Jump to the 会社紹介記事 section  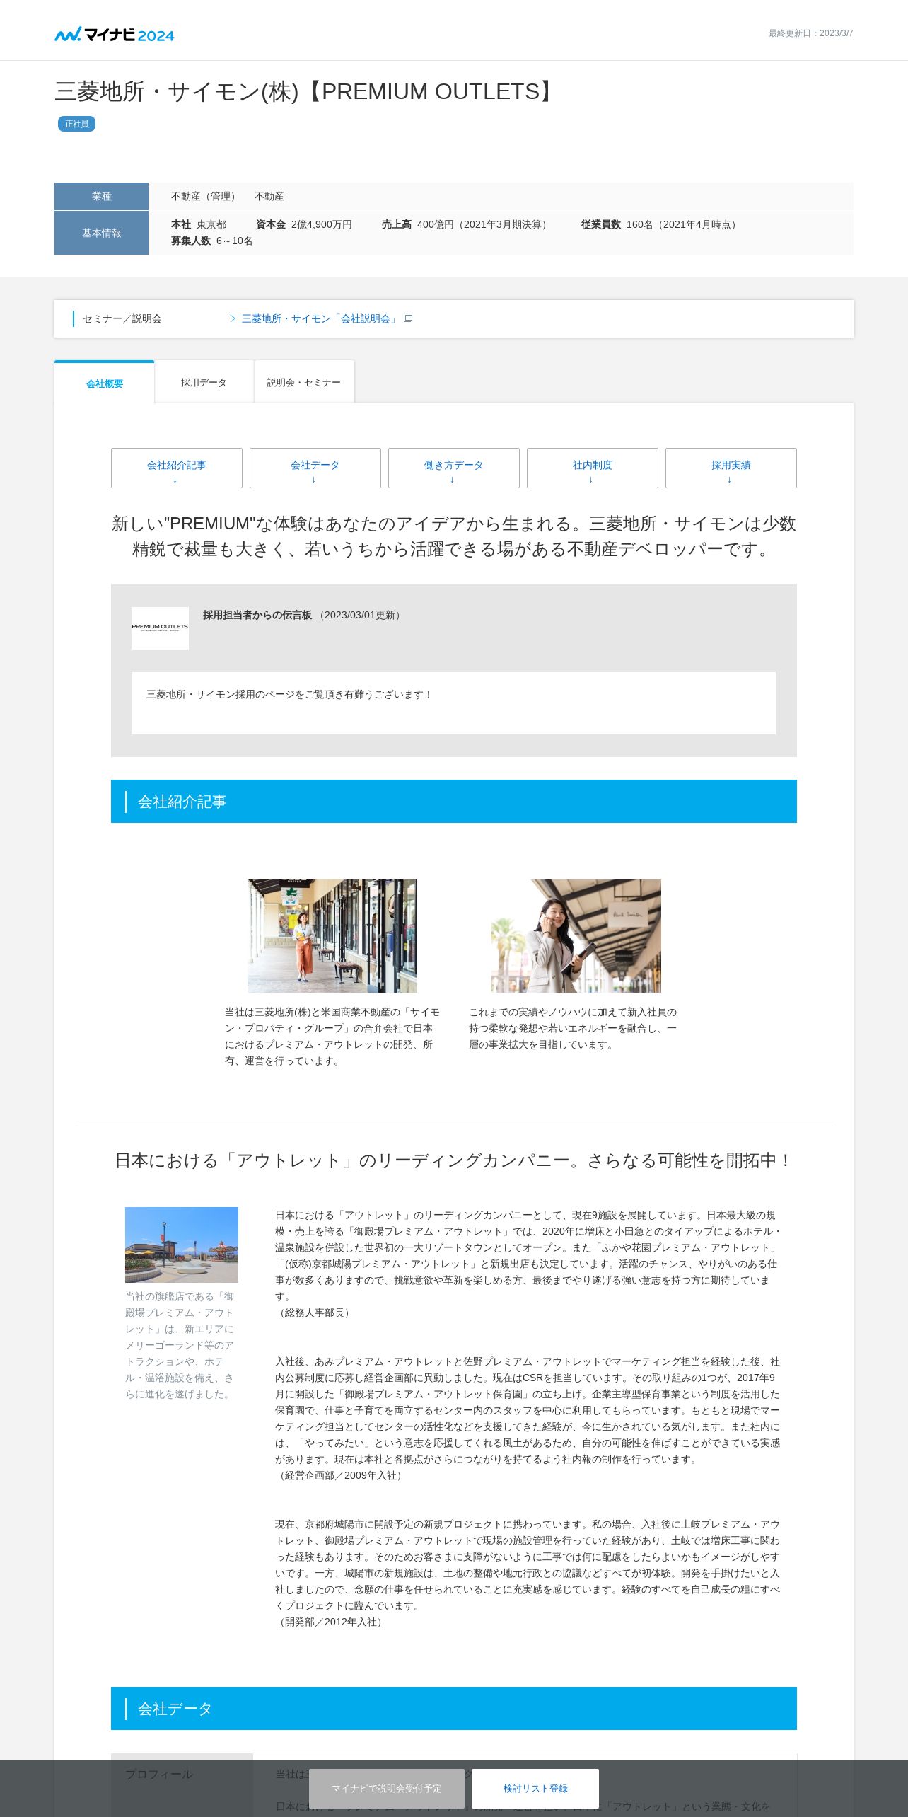177,468
